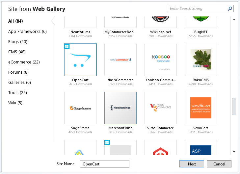The width and height of the screenshot is (240, 174).
Task: Focus the Site Name text field
Action: [104, 164]
